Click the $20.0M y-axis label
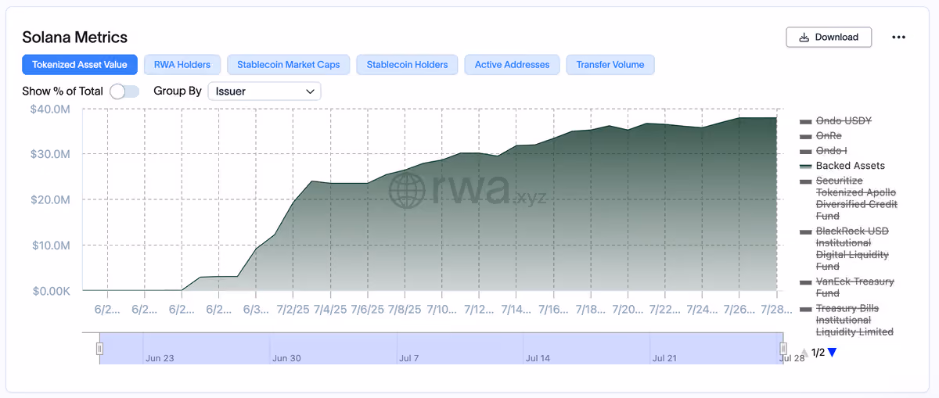Viewport: 939px width, 398px height. pos(49,199)
